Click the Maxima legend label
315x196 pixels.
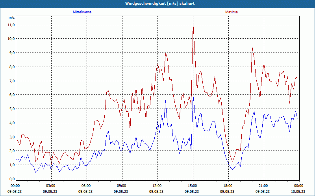[232, 12]
